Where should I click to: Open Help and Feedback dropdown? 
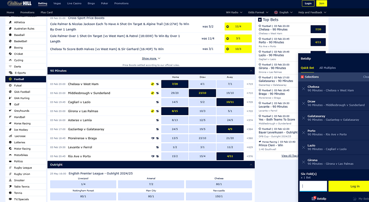[x=312, y=12]
